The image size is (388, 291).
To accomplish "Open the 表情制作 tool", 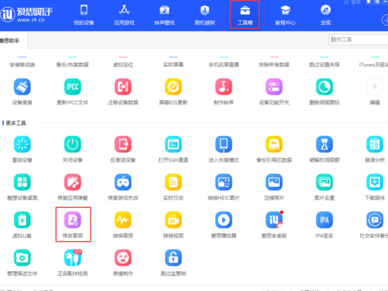I will (x=123, y=258).
